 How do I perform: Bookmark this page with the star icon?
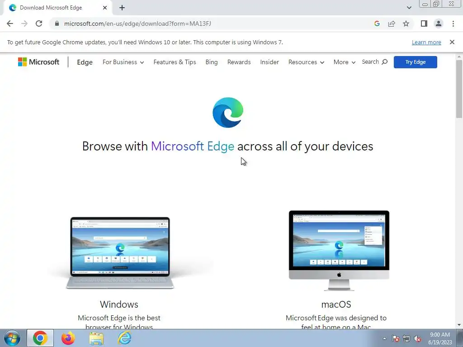coord(406,23)
